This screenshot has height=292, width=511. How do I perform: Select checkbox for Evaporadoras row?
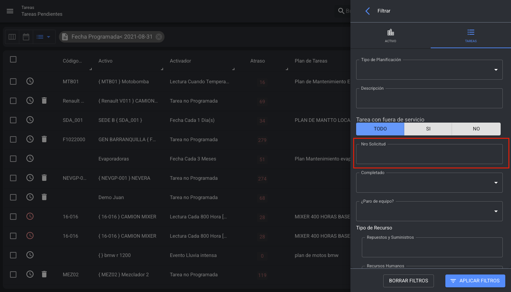click(13, 159)
